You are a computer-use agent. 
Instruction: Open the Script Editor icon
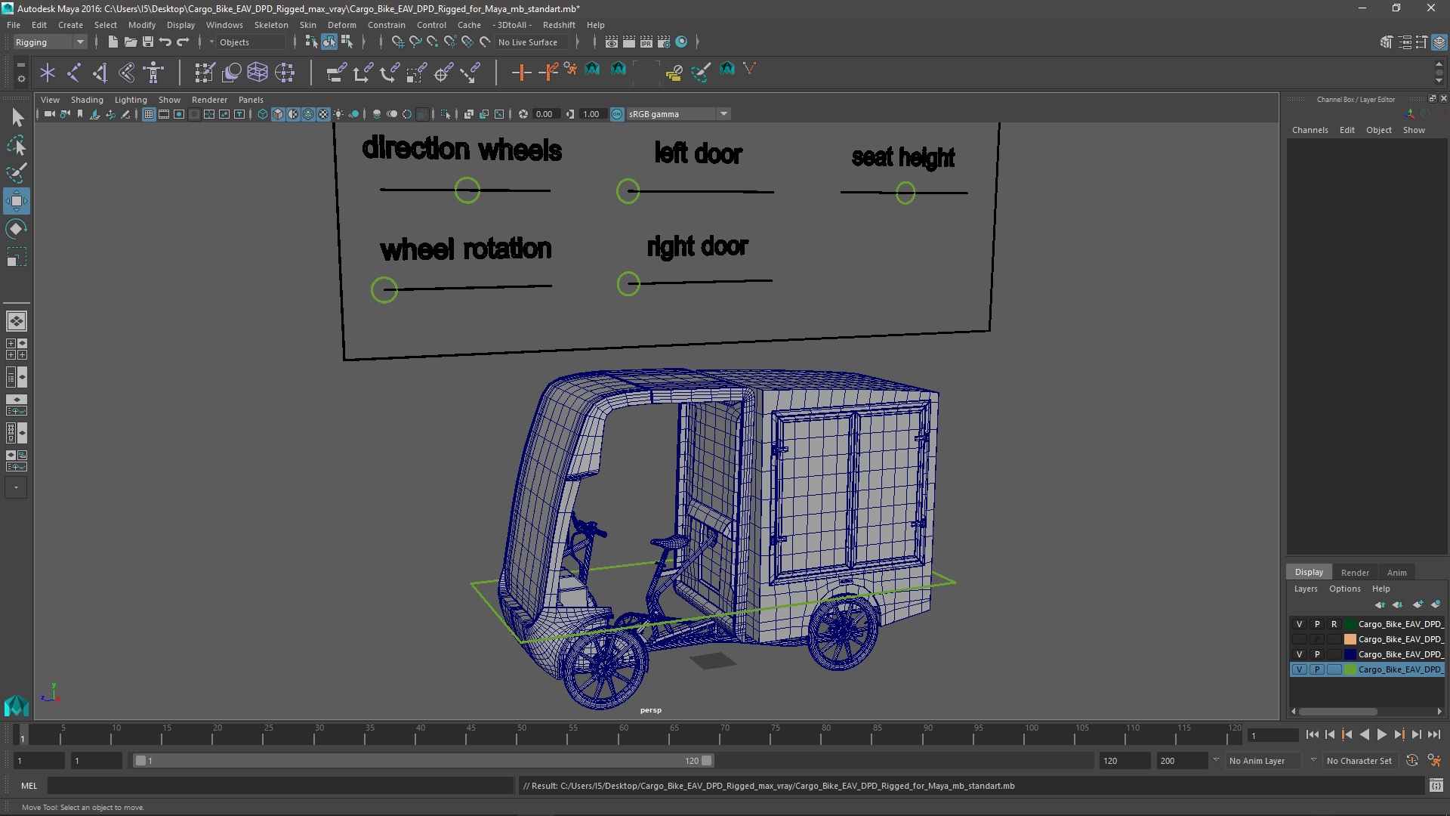tap(1436, 786)
